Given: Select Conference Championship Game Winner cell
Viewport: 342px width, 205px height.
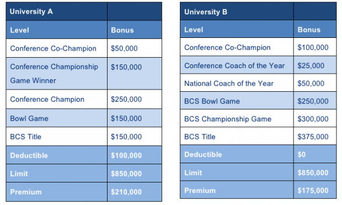Looking at the screenshot, I should click(57, 74).
